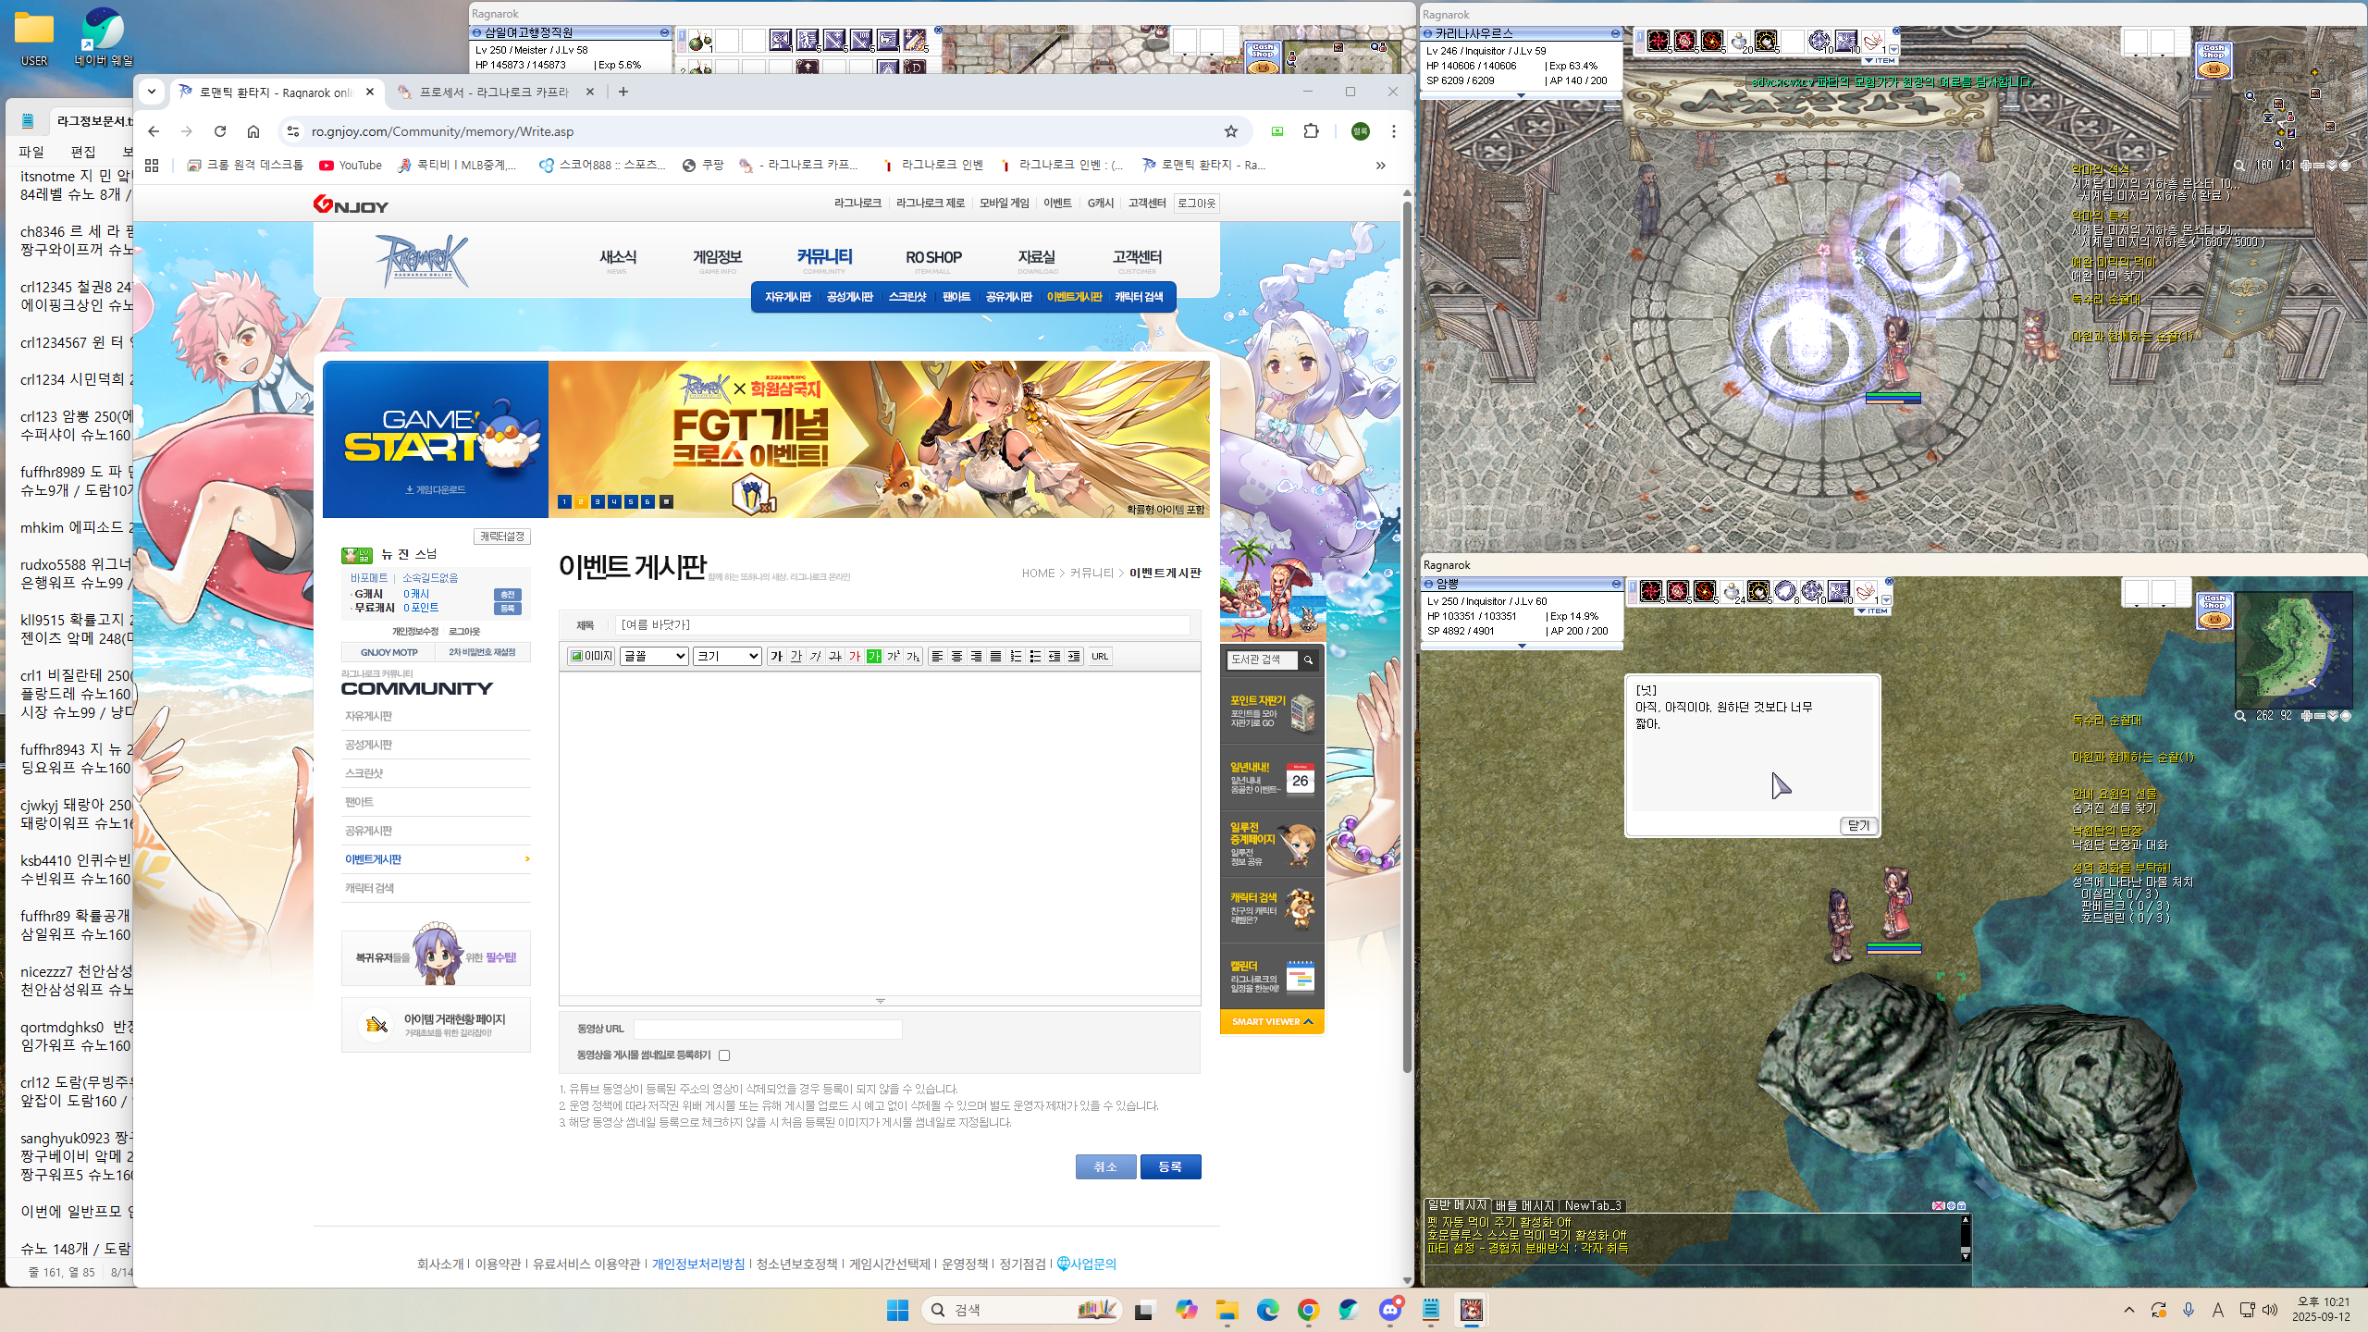Image resolution: width=2368 pixels, height=1332 pixels.
Task: Insert a bulleted list in the editor
Action: coord(1035,656)
